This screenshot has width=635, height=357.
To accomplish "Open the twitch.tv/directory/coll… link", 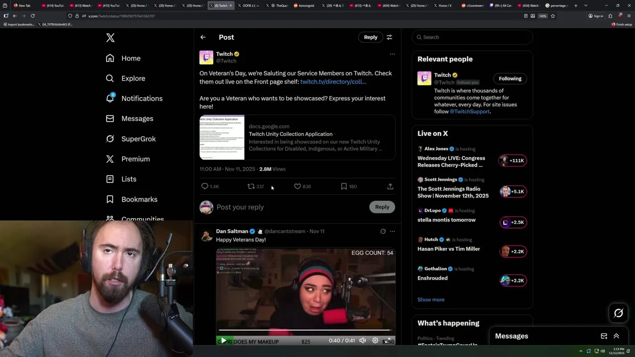I will point(333,82).
